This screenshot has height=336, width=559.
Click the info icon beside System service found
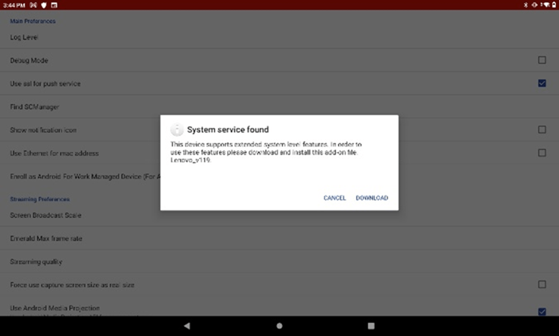point(176,130)
